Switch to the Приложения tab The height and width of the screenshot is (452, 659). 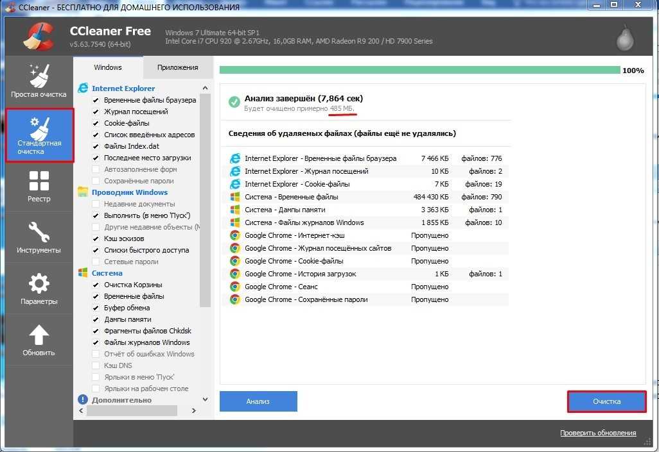pos(177,67)
